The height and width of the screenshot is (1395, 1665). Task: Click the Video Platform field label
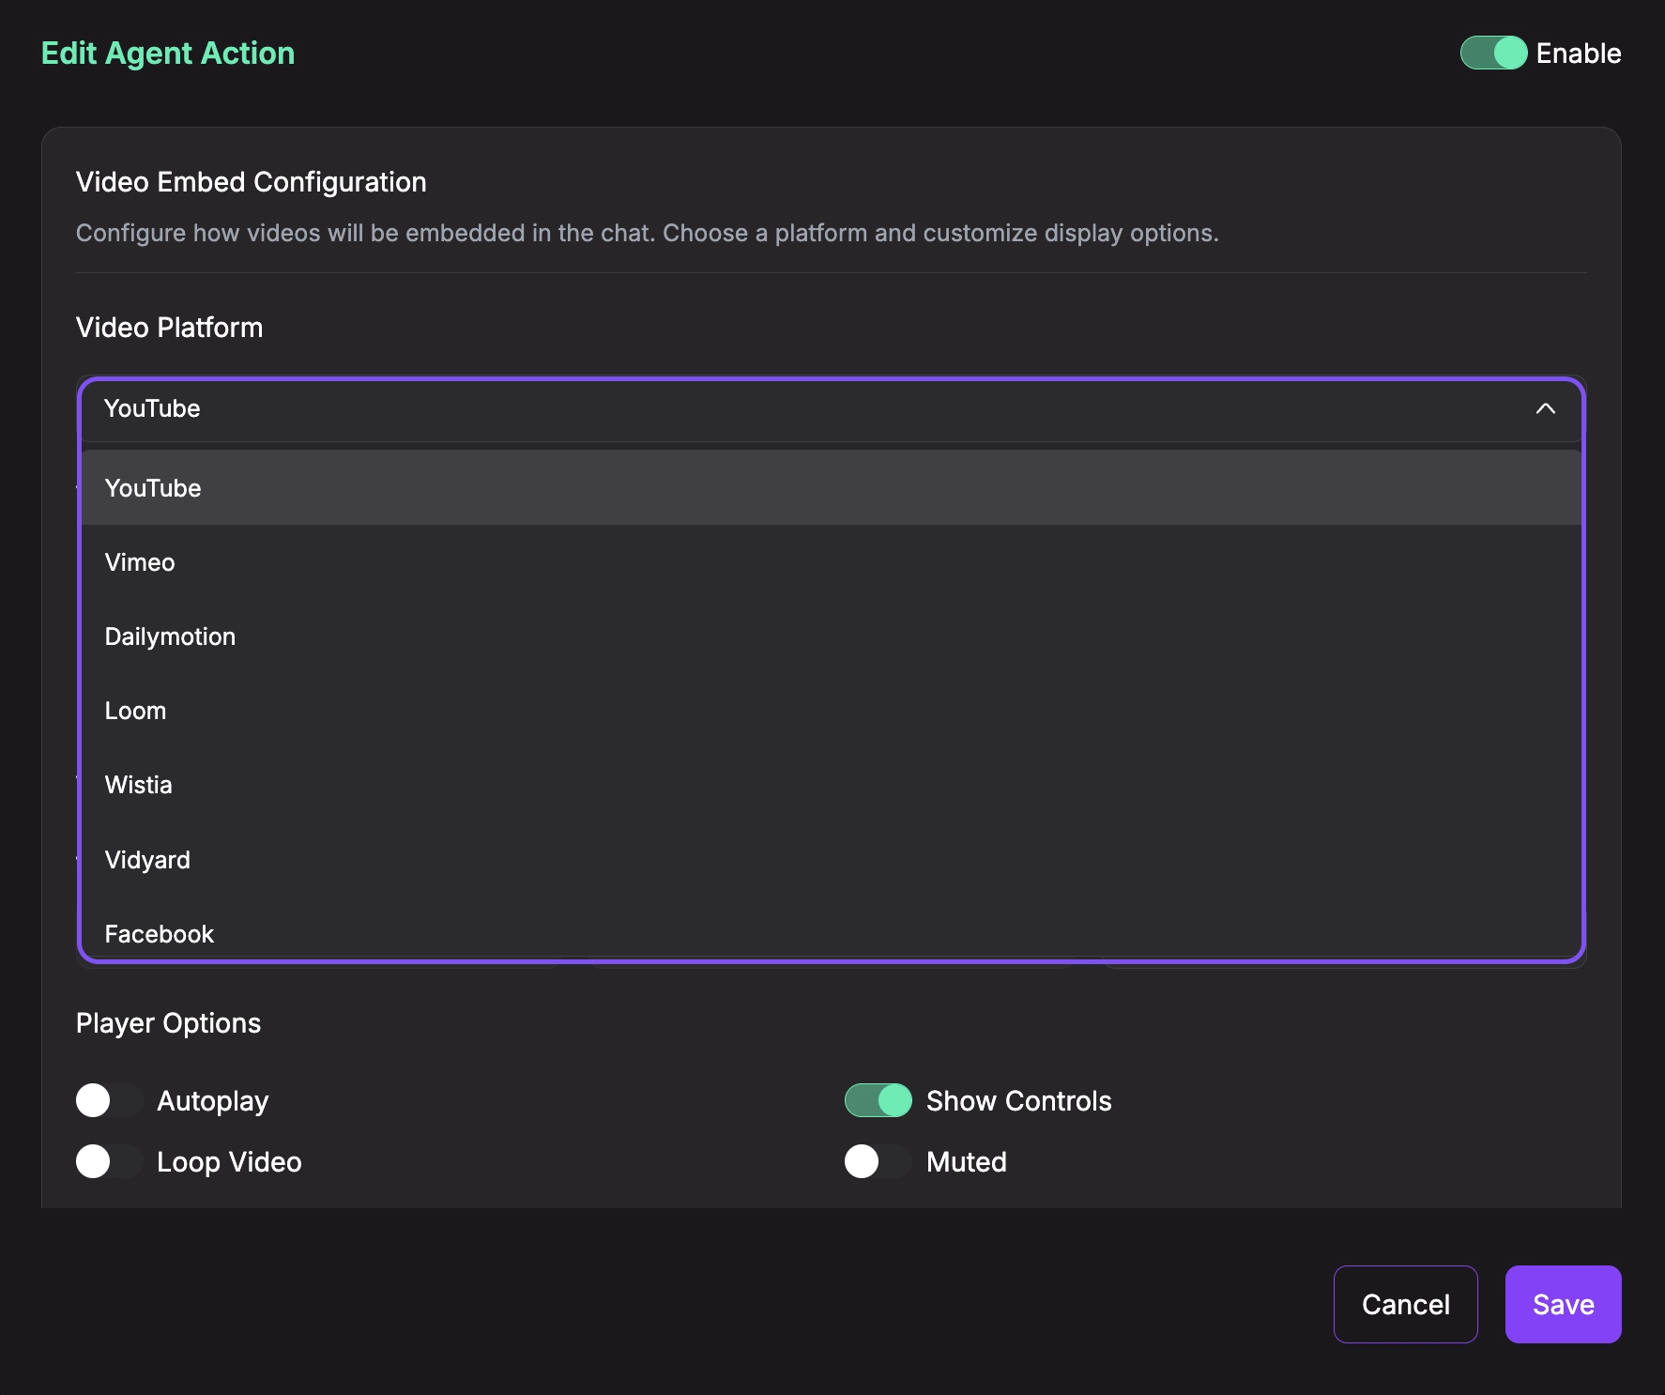tap(170, 327)
